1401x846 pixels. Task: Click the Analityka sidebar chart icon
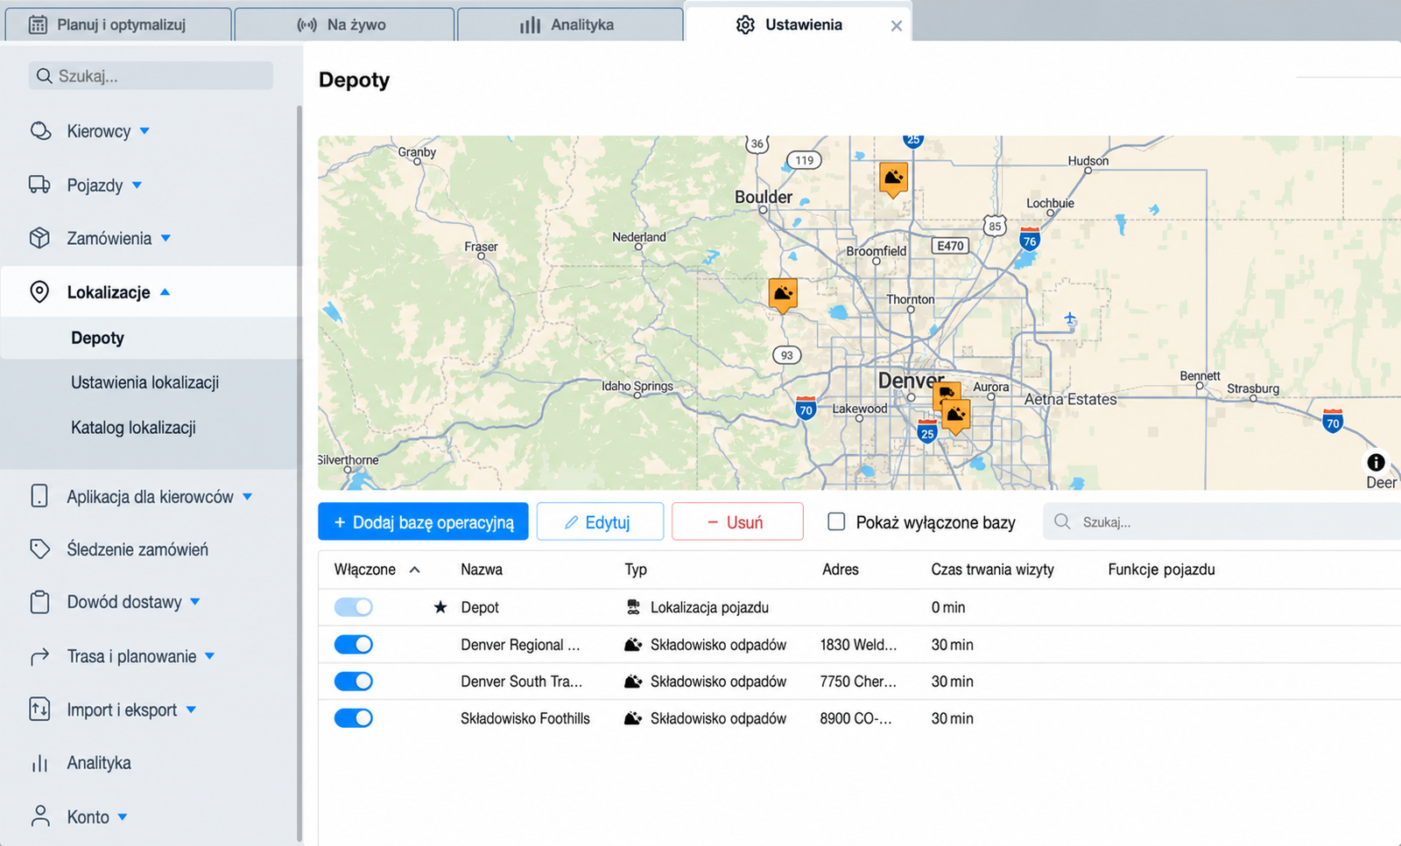40,763
